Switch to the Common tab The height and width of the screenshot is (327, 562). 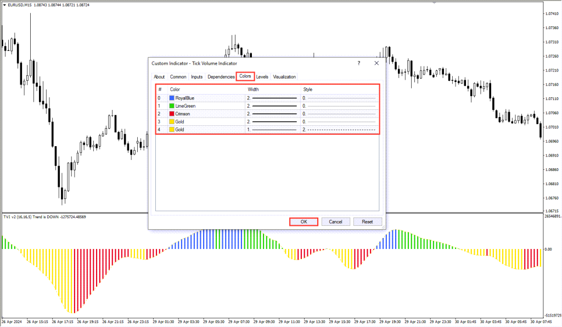178,77
